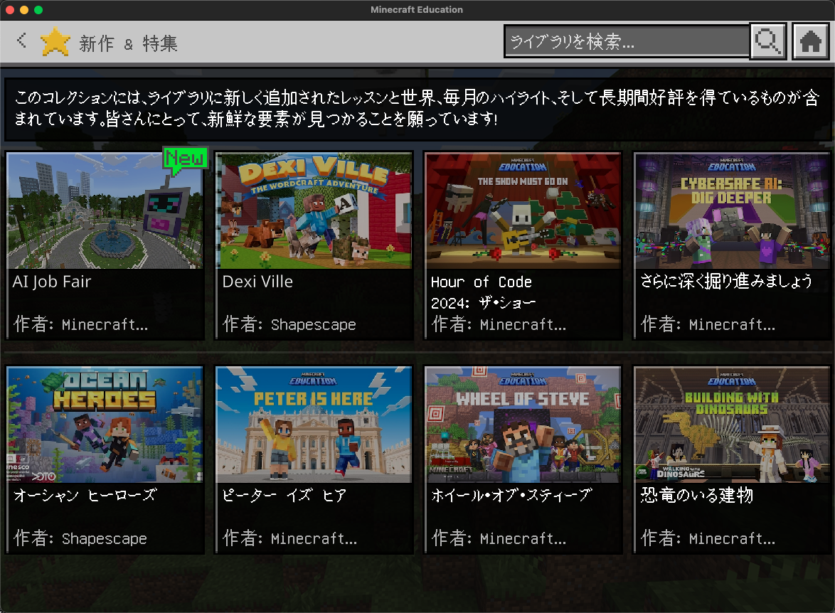Click 作者: Minecraft... under ピーター イズ ヒア
Viewport: 835px width, 613px height.
(x=289, y=538)
